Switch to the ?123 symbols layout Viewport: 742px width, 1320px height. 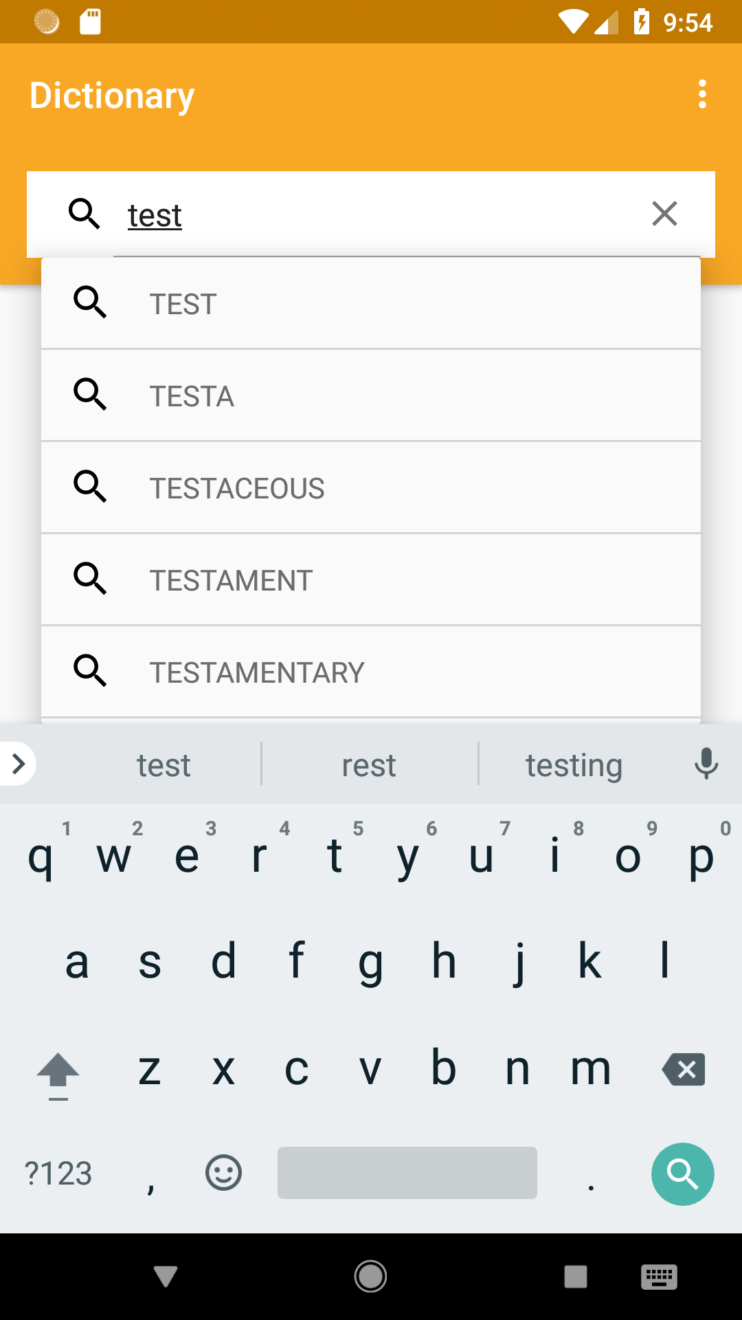(x=58, y=1173)
